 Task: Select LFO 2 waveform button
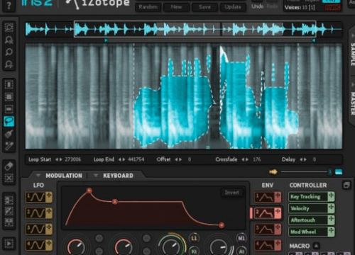(35, 213)
